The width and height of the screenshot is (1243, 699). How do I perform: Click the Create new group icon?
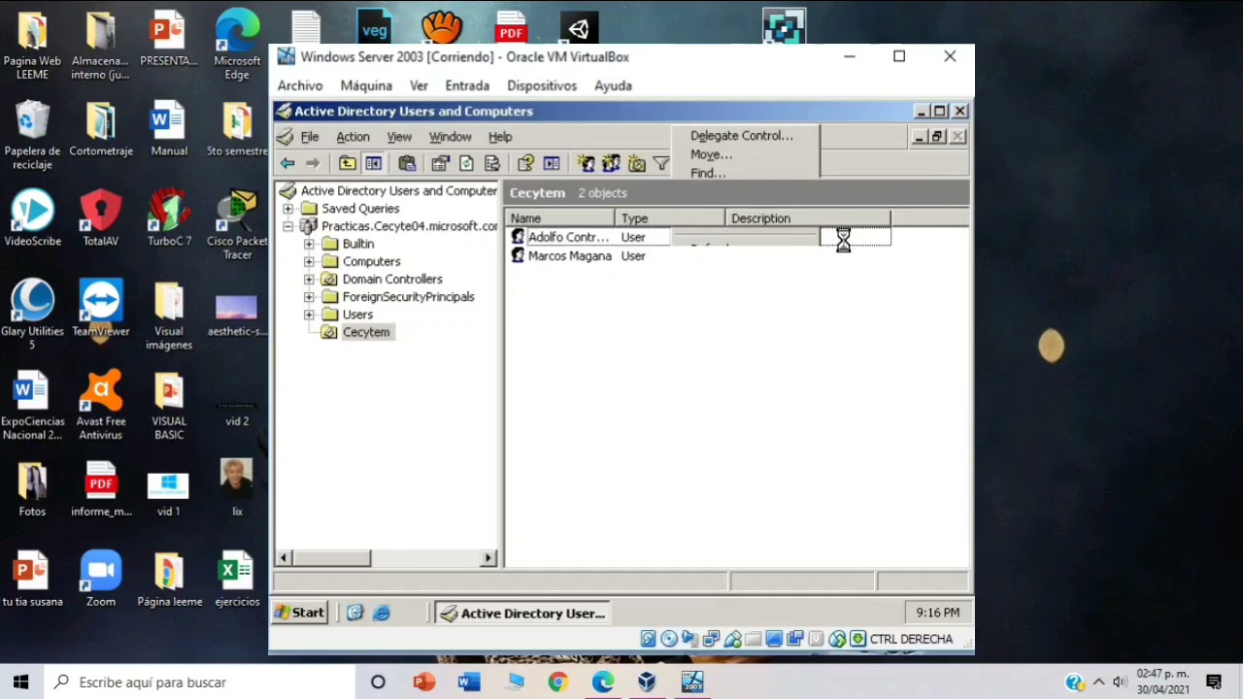click(x=611, y=164)
